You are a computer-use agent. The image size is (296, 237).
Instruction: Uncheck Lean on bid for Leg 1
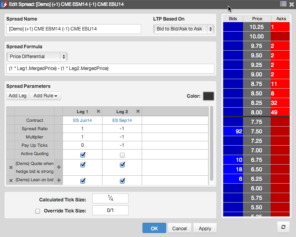83,181
